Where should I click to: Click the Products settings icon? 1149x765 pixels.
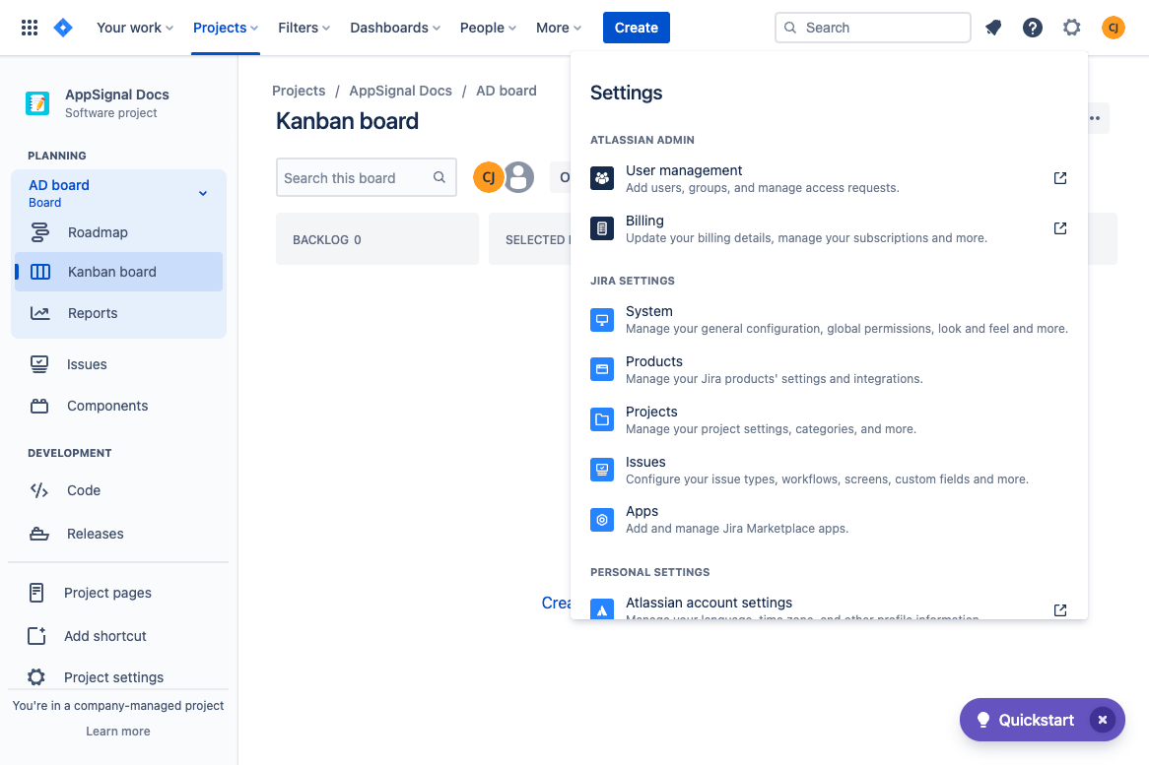[602, 369]
